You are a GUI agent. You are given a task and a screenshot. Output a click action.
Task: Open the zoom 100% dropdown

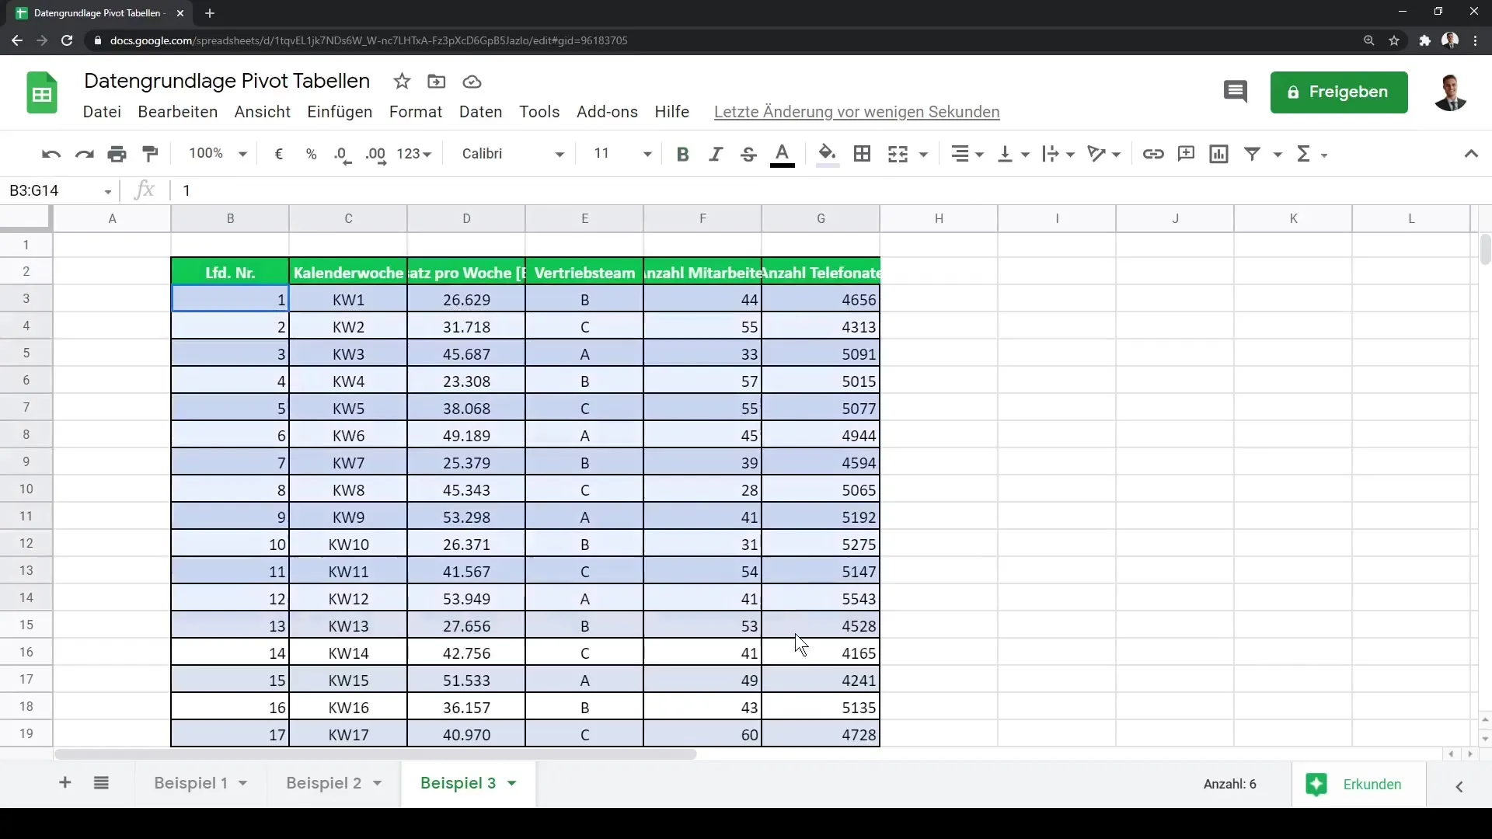tap(218, 154)
